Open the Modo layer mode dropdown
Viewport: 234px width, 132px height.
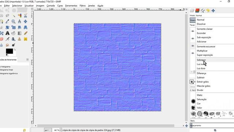pos(215,15)
